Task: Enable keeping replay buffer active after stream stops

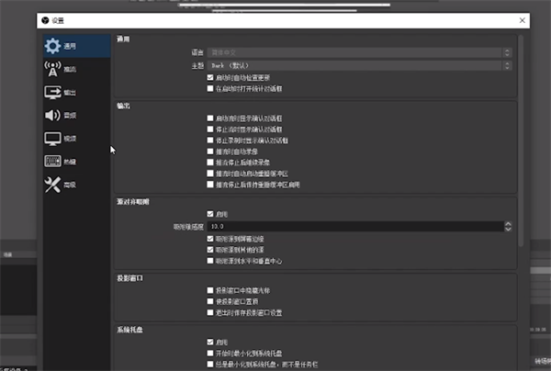Action: click(210, 185)
